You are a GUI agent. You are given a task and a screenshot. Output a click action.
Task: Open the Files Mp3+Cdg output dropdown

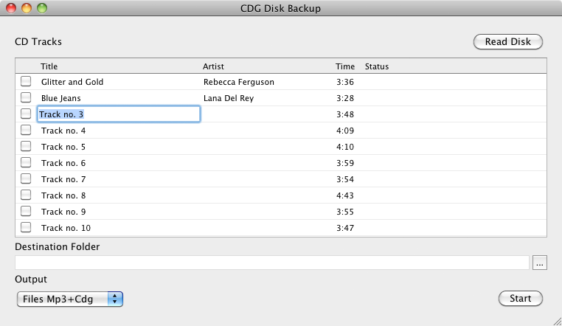pos(69,299)
